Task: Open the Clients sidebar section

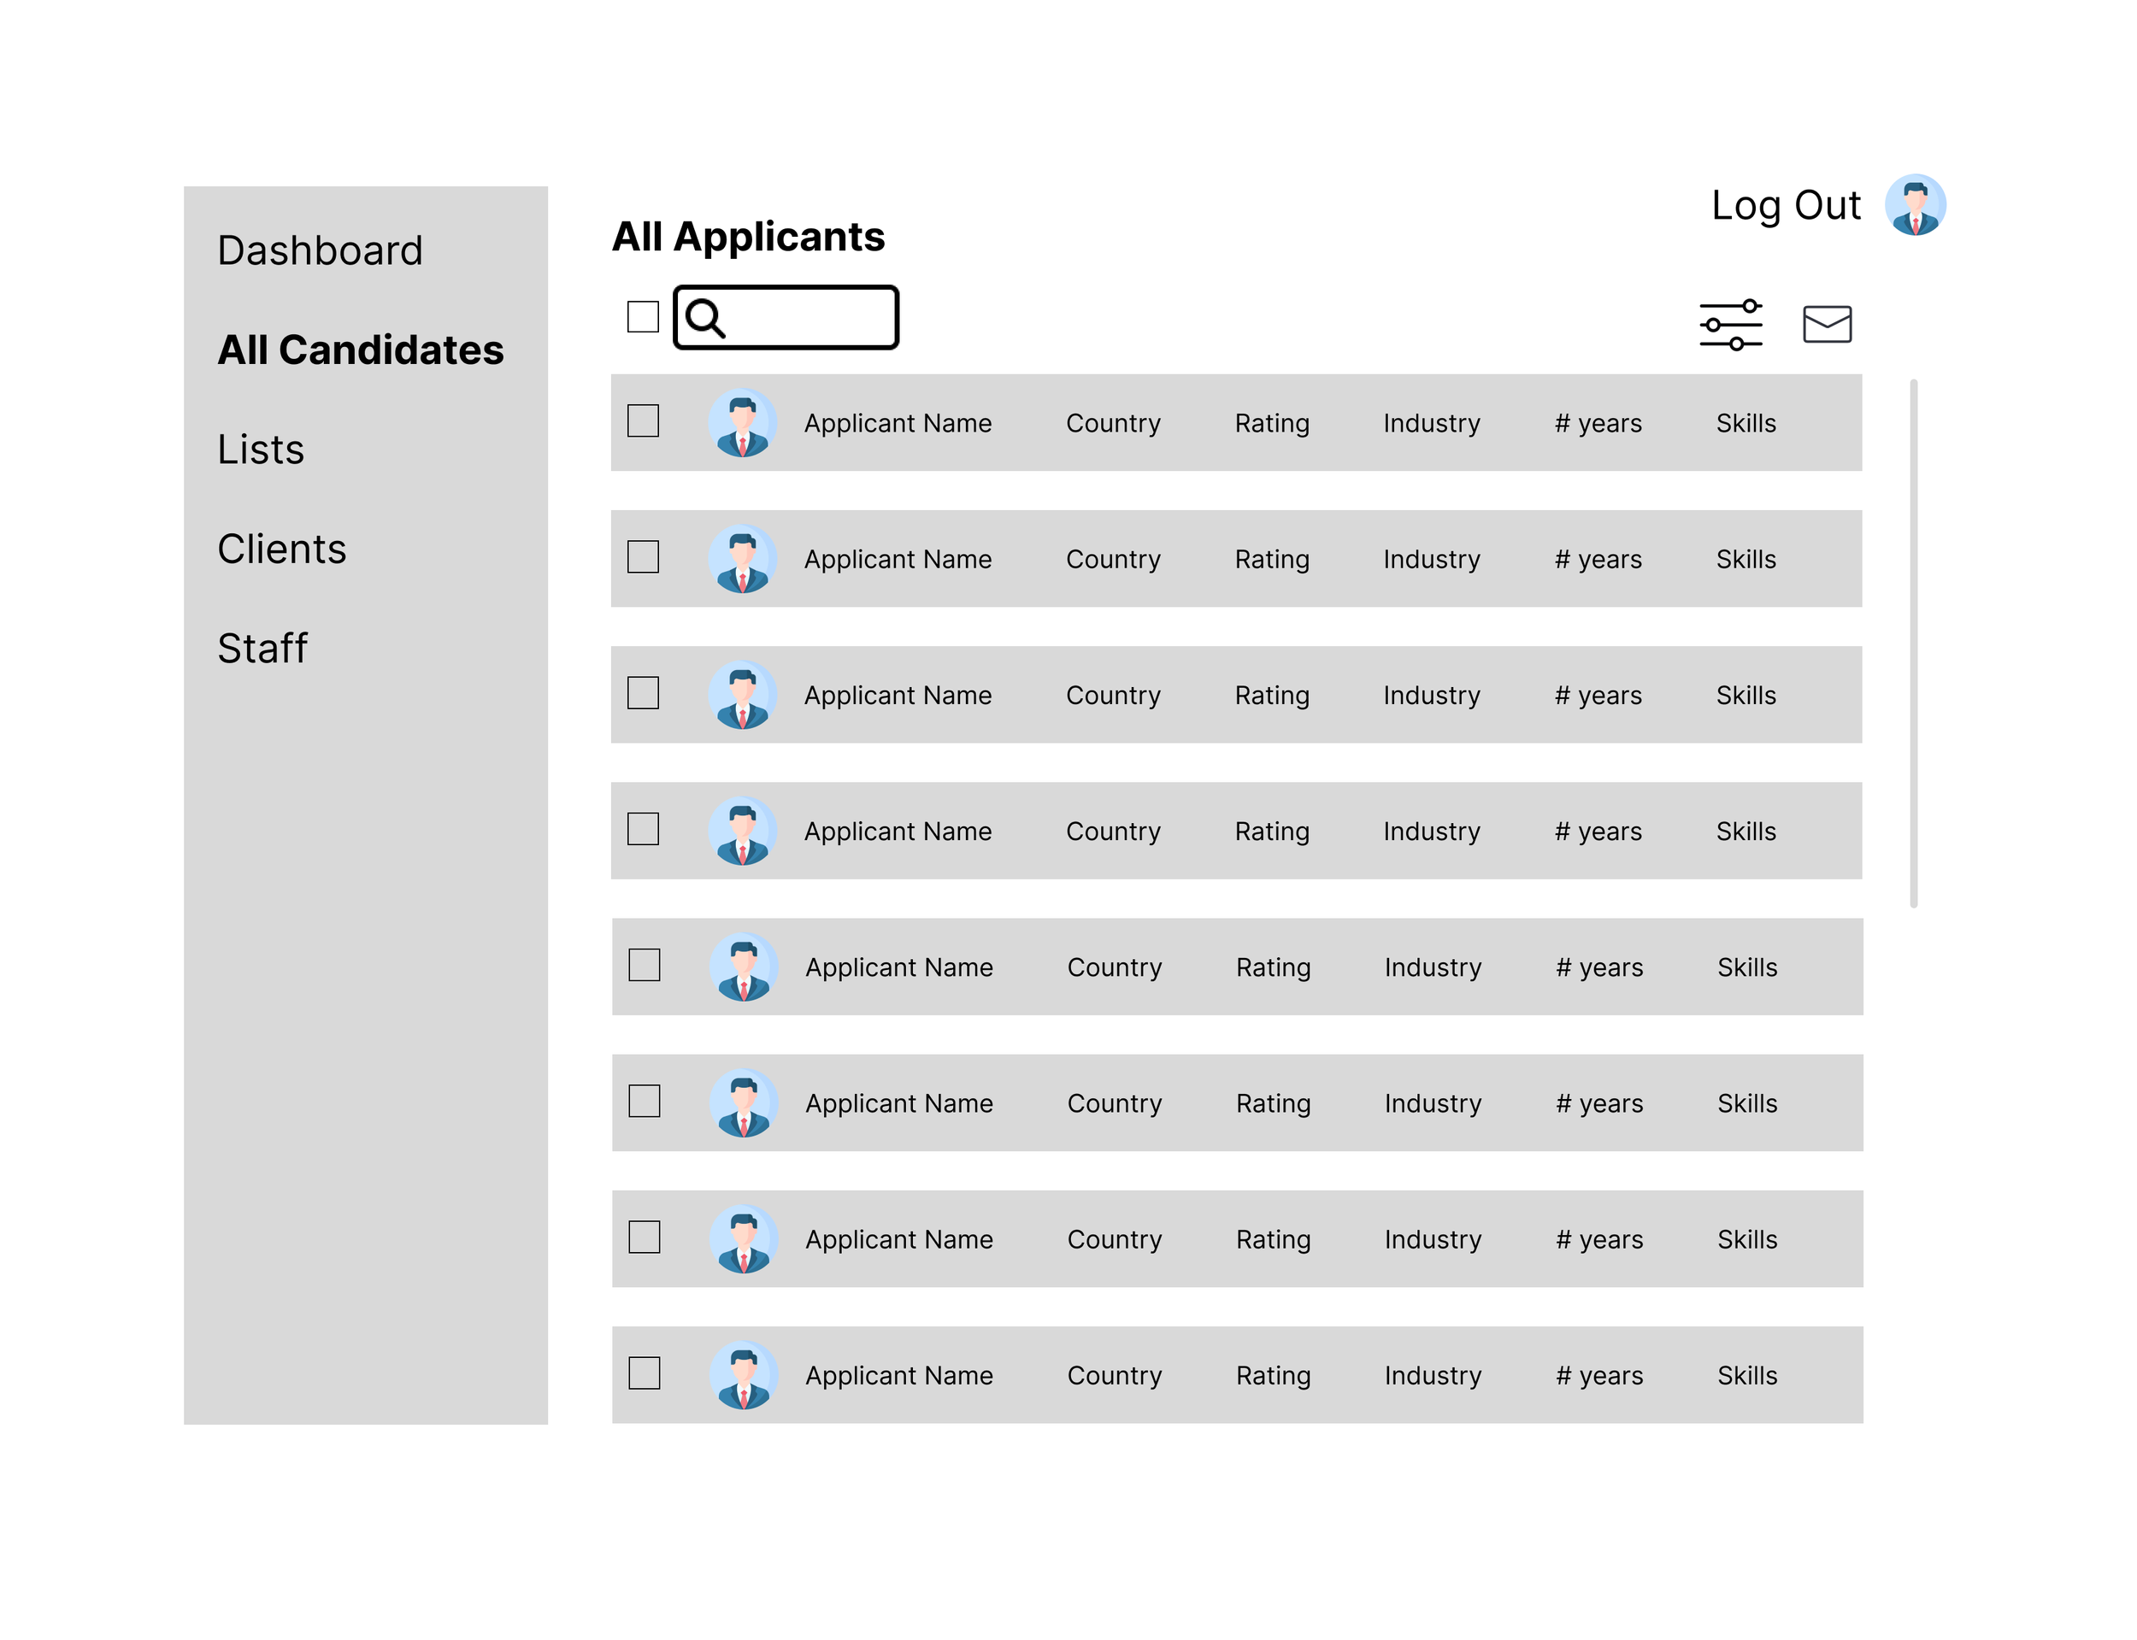Action: pos(281,549)
